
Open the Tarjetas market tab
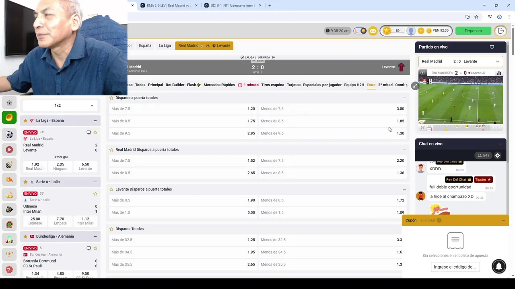point(294,85)
